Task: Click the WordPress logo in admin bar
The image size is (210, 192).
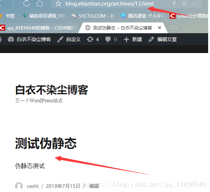Action: (0, 39)
